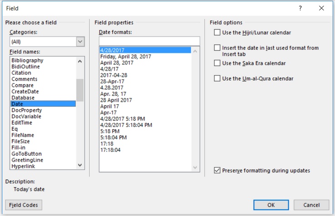Close the Field dialog window
The width and height of the screenshot is (335, 216).
point(321,8)
